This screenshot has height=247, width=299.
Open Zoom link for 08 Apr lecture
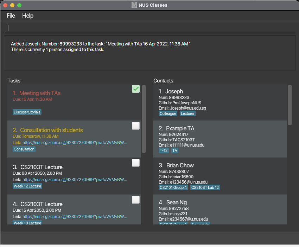pos(75,180)
